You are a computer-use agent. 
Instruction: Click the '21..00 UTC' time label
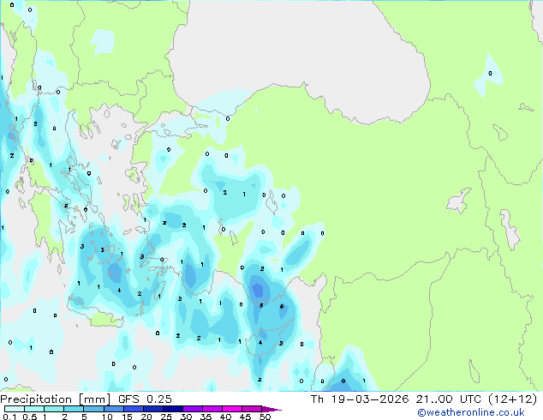point(449,399)
